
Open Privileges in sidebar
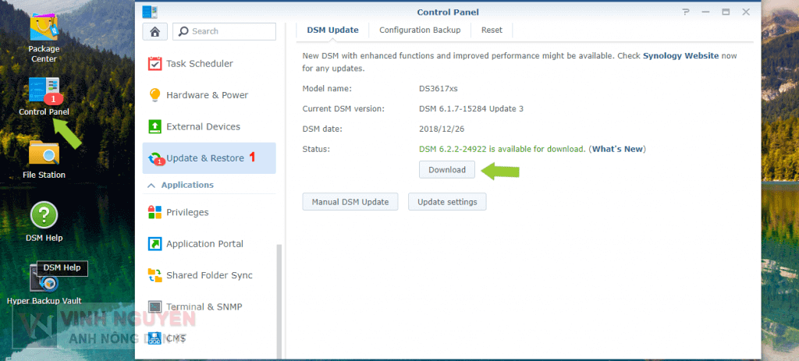[187, 212]
